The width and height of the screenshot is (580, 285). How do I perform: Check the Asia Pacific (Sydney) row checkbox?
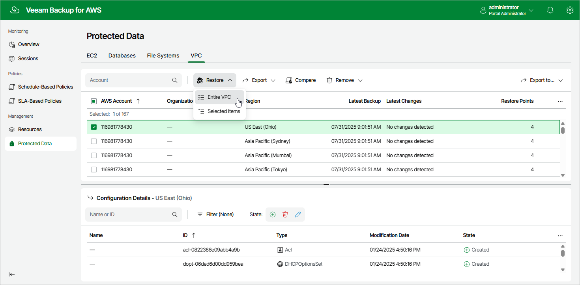point(94,141)
